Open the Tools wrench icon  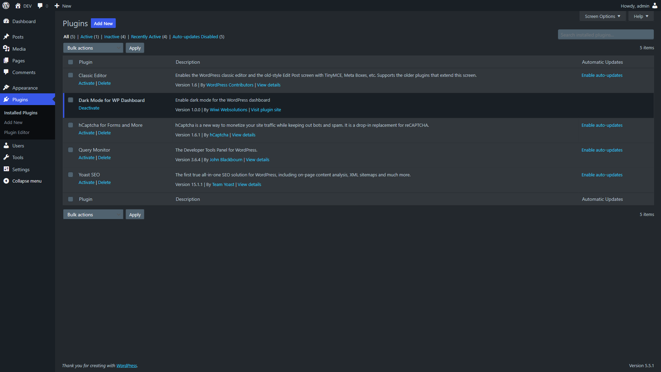coord(6,157)
